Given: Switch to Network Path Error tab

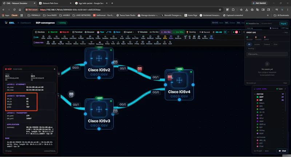Looking at the screenshot, I should [x=55, y=3].
